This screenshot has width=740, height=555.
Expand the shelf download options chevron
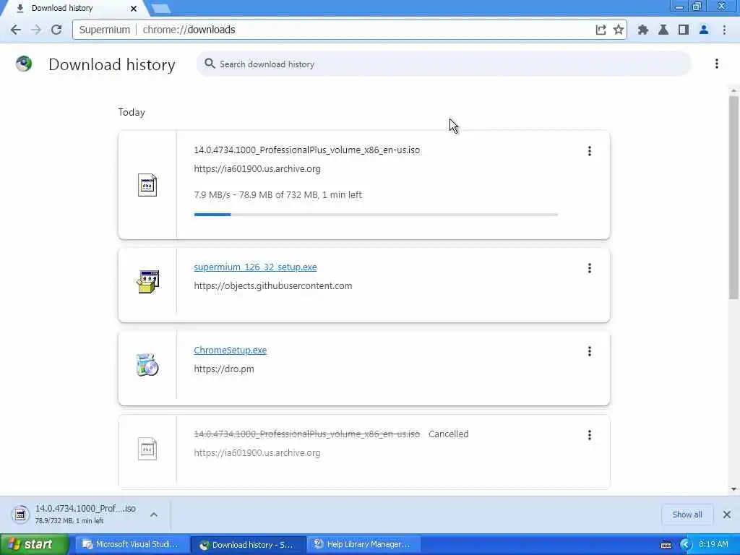(x=154, y=515)
